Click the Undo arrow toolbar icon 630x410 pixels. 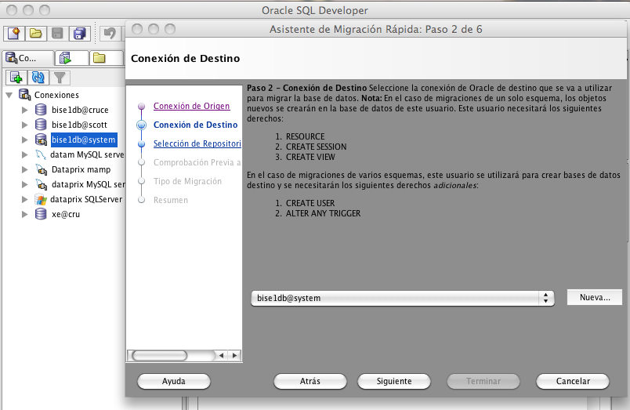pos(110,34)
